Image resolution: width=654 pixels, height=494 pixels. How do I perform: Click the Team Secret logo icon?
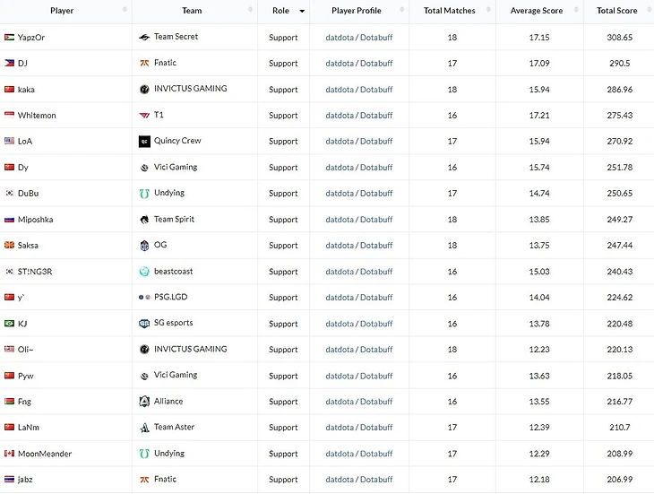coord(144,37)
